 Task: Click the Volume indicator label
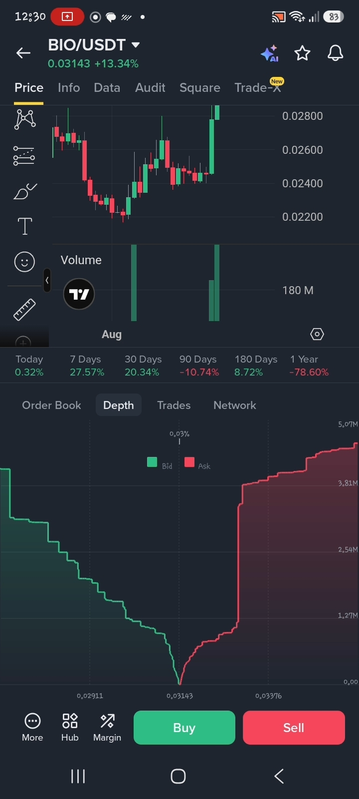click(81, 260)
